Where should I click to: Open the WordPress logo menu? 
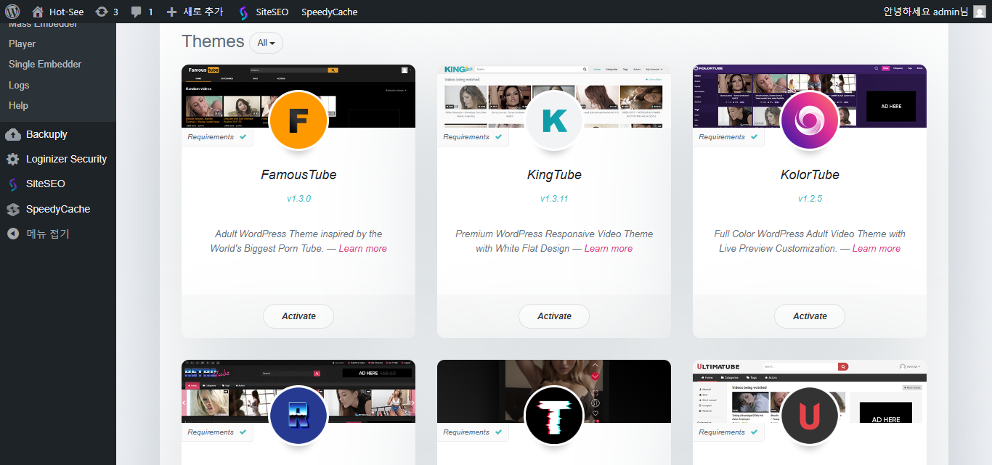(x=12, y=12)
